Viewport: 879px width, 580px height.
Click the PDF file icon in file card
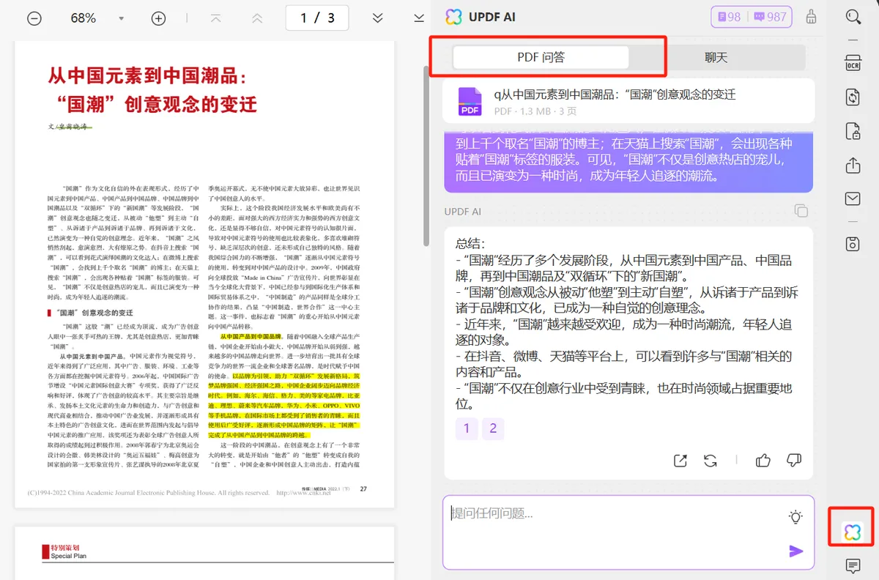[470, 101]
